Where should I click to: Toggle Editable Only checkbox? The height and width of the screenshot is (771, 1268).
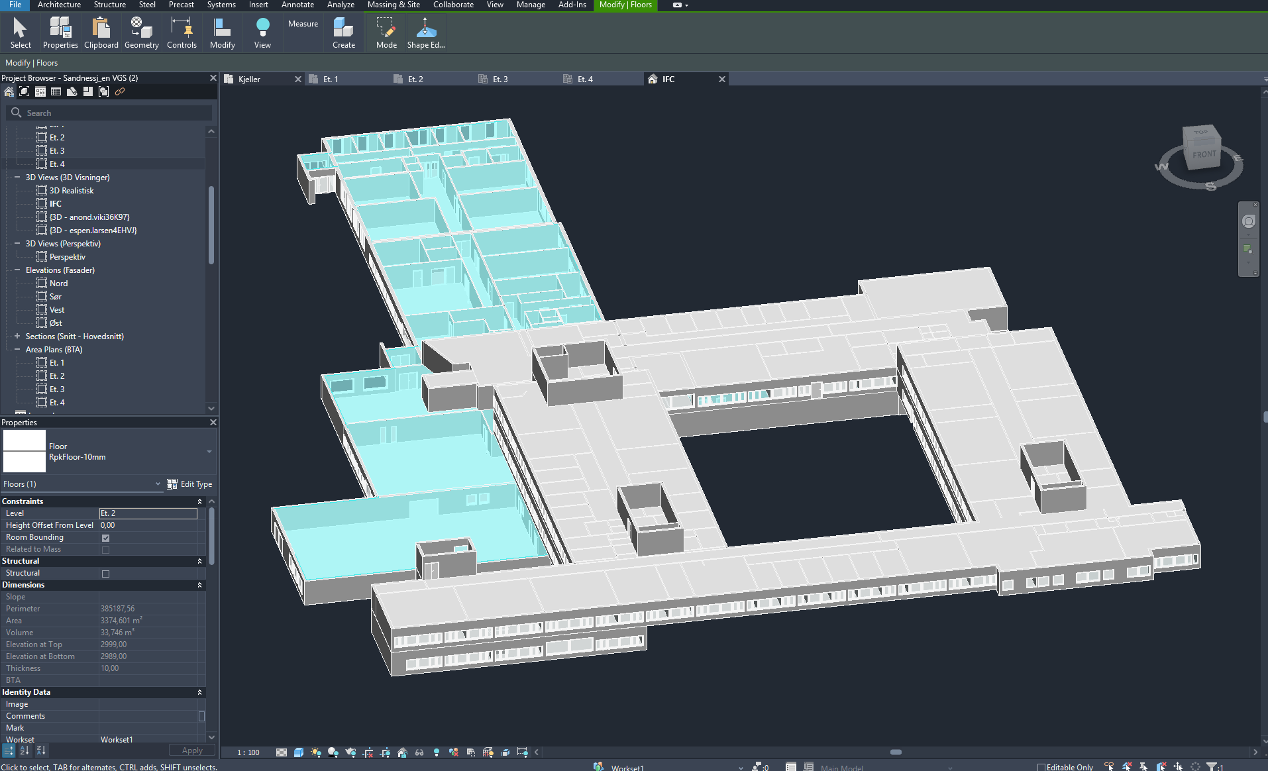(1041, 767)
